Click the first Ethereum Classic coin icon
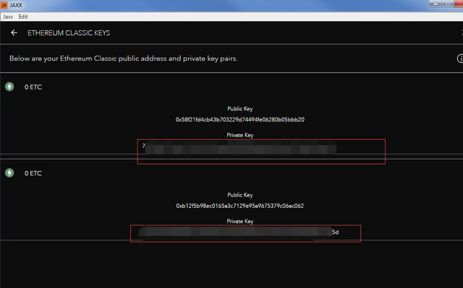Image resolution: width=463 pixels, height=288 pixels. [x=9, y=87]
